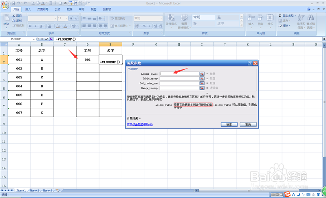The width and height of the screenshot is (326, 198).
Task: Expand the cell styles gallery more arrow
Action: [242, 25]
